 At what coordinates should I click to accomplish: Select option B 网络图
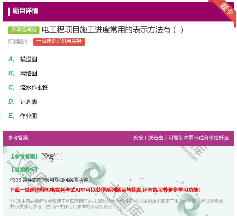pos(23,73)
